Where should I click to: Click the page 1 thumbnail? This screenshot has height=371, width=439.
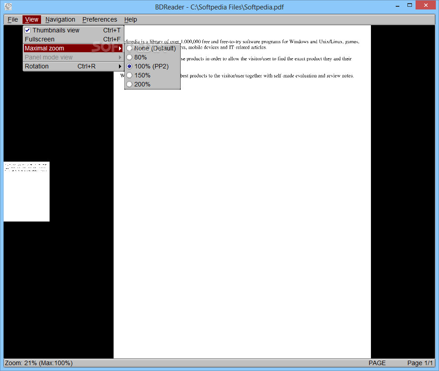pos(27,191)
